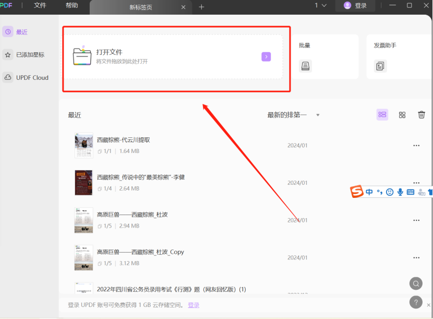433x319 pixels.
Task: Open help with the question mark icon
Action: tap(416, 302)
